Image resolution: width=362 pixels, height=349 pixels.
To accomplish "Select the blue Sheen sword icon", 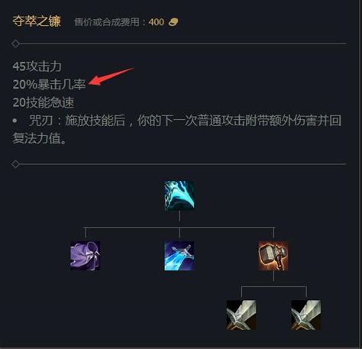I will click(x=179, y=256).
